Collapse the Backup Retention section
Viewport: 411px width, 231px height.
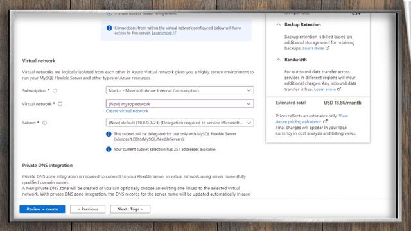[279, 24]
